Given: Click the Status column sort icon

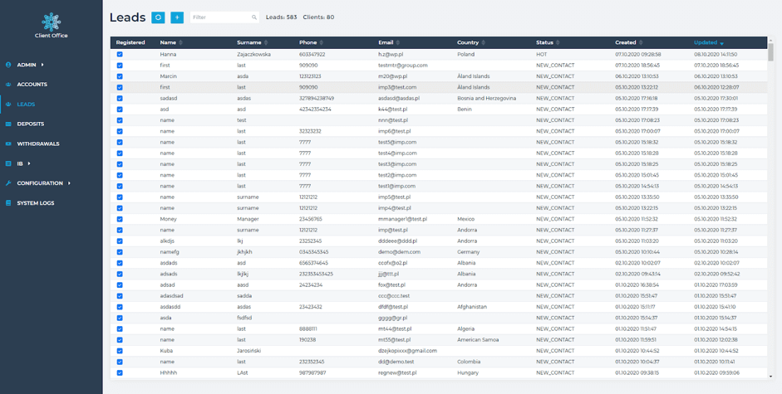Looking at the screenshot, I should [558, 42].
